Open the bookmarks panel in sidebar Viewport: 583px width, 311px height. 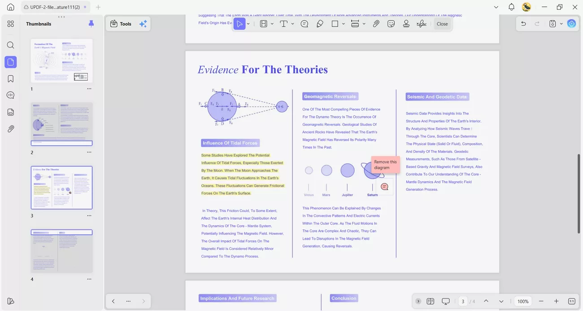point(10,78)
